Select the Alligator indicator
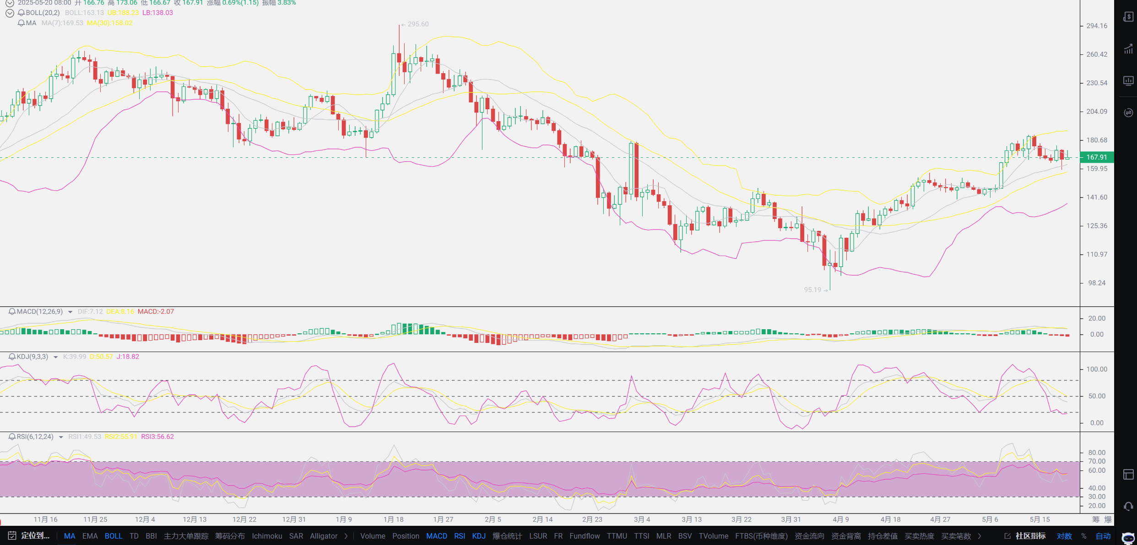Screen dimensions: 1137x545 (x=324, y=536)
